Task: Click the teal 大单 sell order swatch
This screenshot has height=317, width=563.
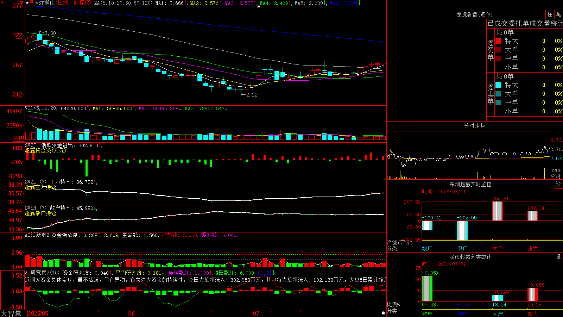Action: pos(498,94)
